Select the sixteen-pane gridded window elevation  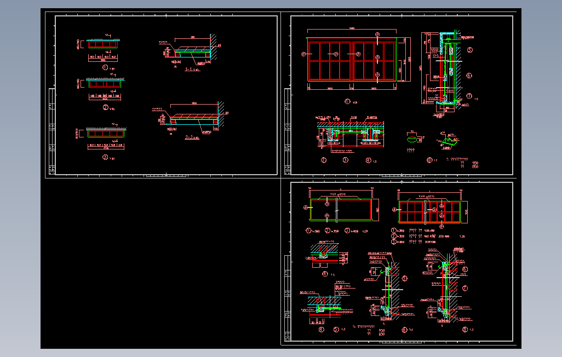point(429,212)
